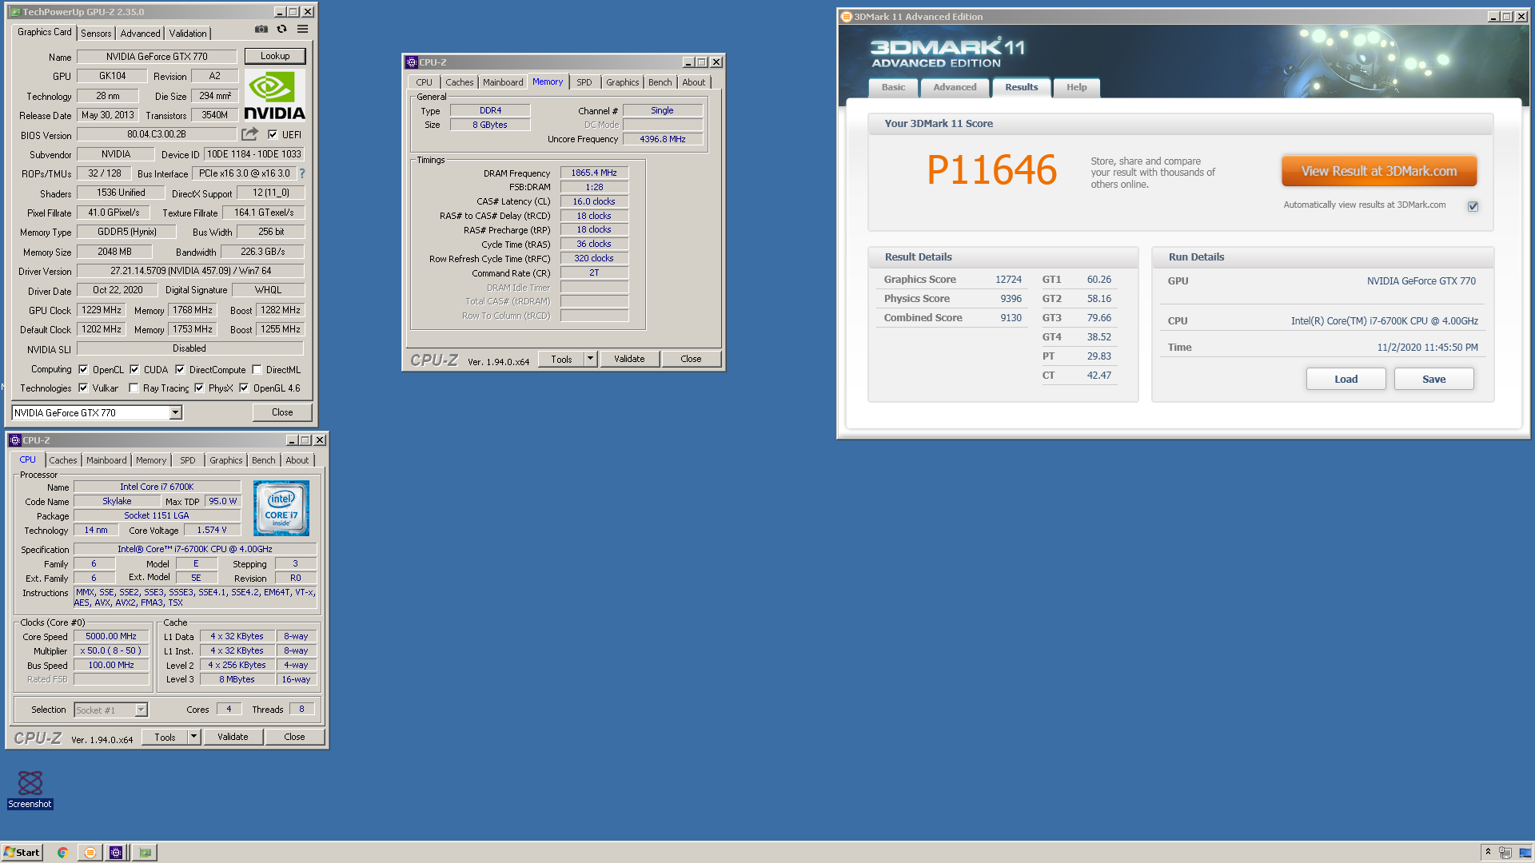Click View Result at 3DMark.com button
Viewport: 1535px width, 863px height.
[x=1379, y=171]
